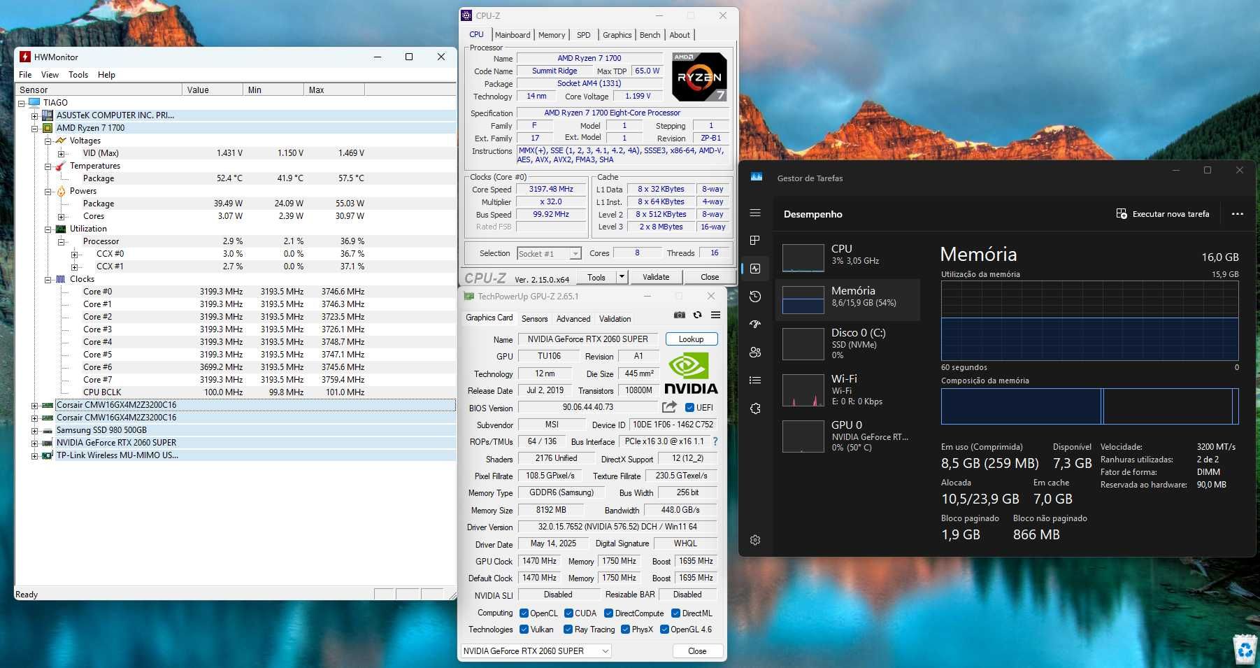Open the Socket #1 selection dropdown in CPU-Z
The image size is (1260, 668).
(550, 253)
